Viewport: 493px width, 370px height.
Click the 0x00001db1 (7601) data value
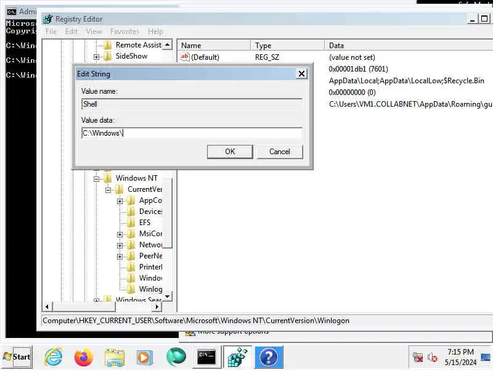click(358, 69)
